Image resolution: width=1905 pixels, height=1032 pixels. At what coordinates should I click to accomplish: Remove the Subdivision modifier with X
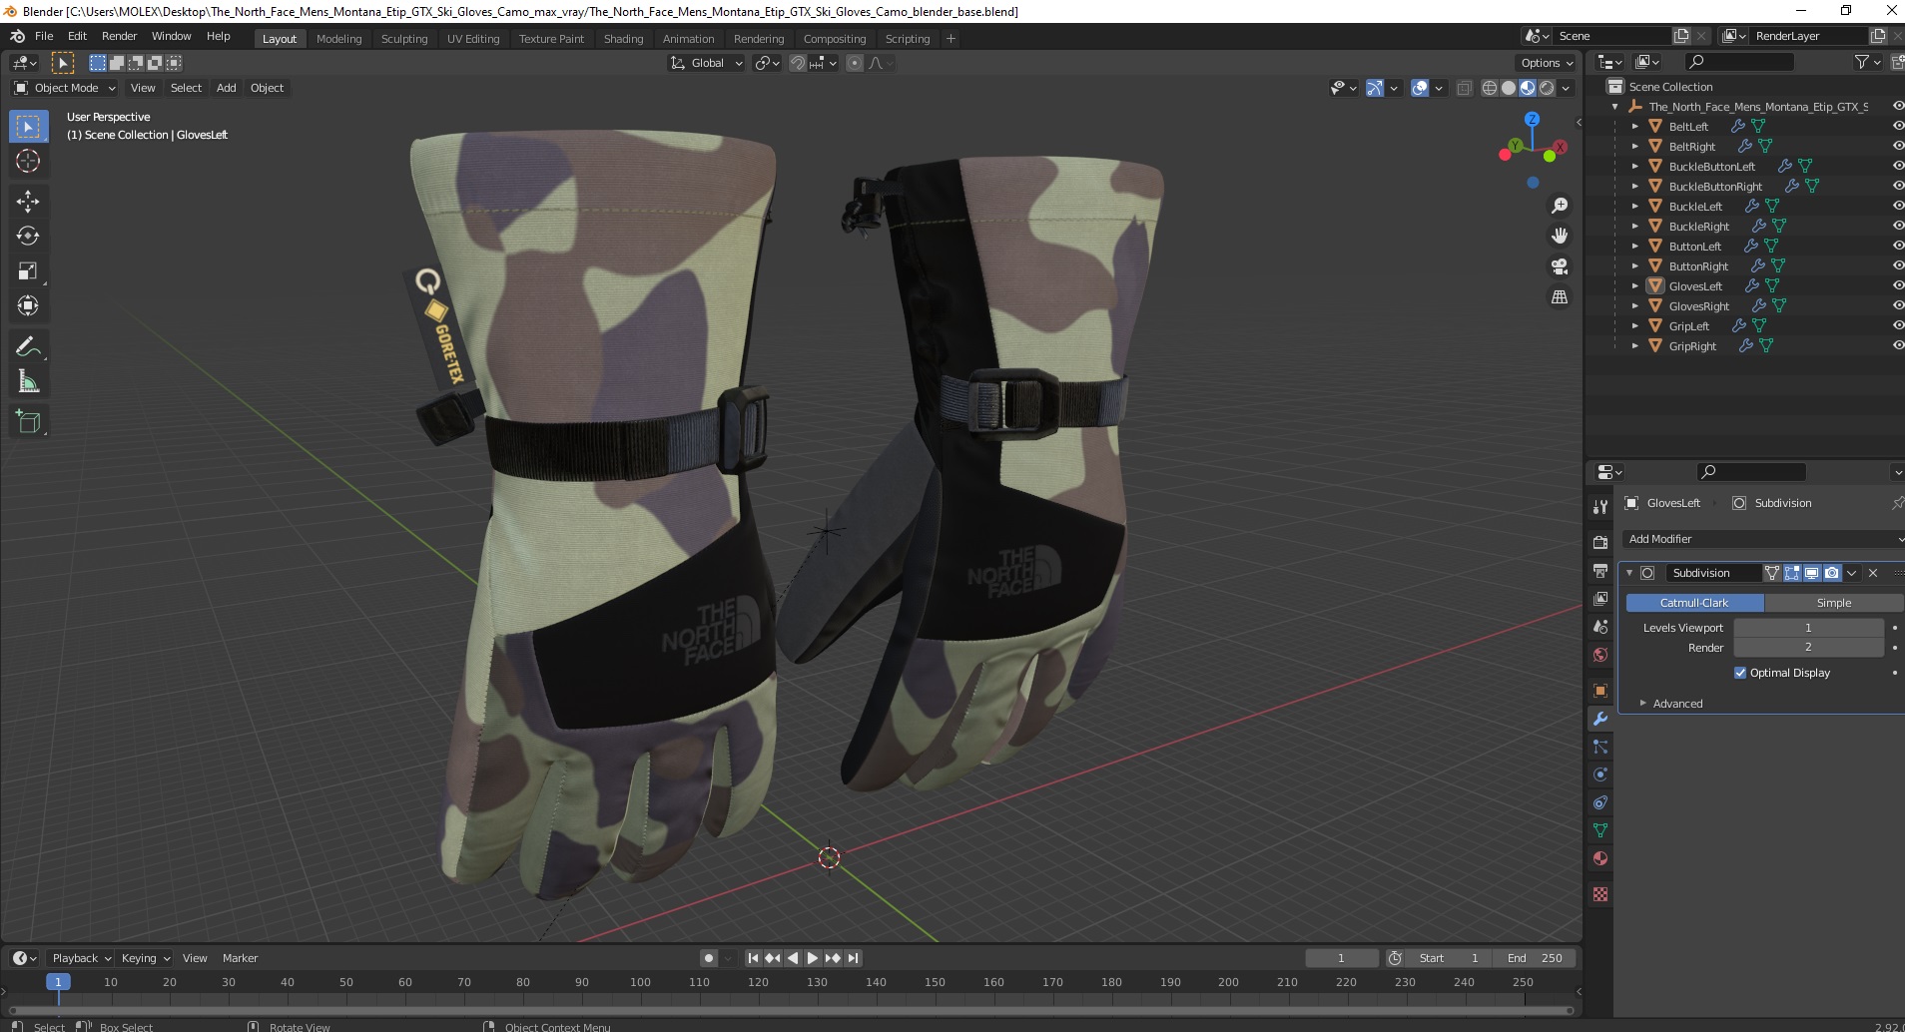point(1873,573)
